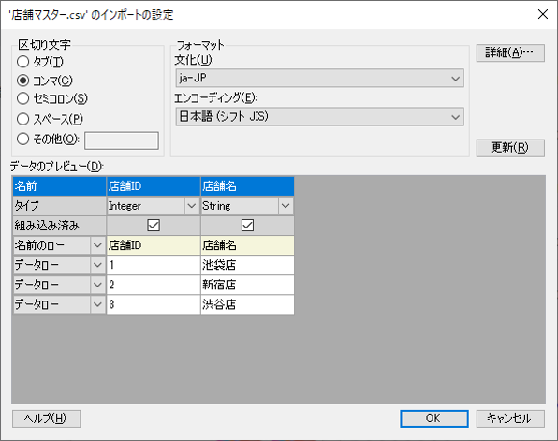Viewport: 558px width, 441px height.
Task: Select その他(O) custom delimiter option
Action: pyautogui.click(x=23, y=139)
